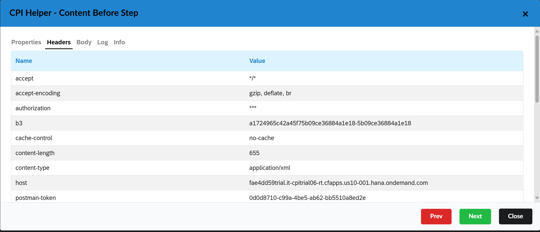Select the postman-token value

point(307,198)
